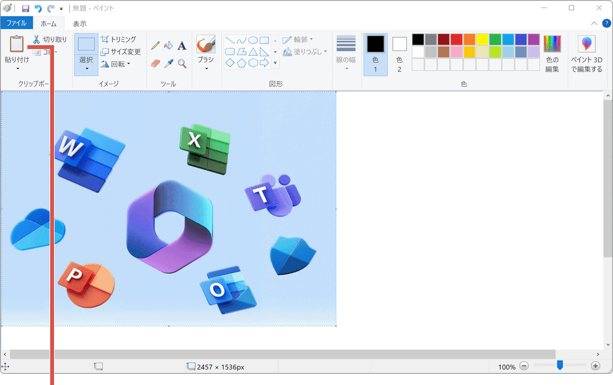This screenshot has height=385, width=613.
Task: Click the 100% zoom level text
Action: click(x=507, y=367)
